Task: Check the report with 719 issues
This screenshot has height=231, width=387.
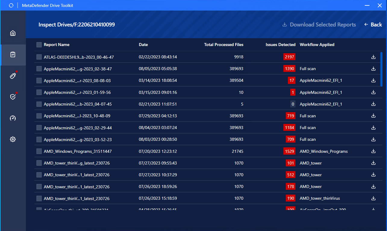Action: (x=39, y=116)
